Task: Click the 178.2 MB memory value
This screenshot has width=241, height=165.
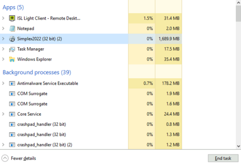Action: pyautogui.click(x=171, y=83)
